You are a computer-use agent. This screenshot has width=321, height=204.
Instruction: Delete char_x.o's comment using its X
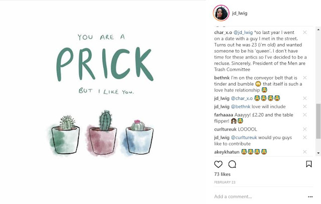[305, 32]
